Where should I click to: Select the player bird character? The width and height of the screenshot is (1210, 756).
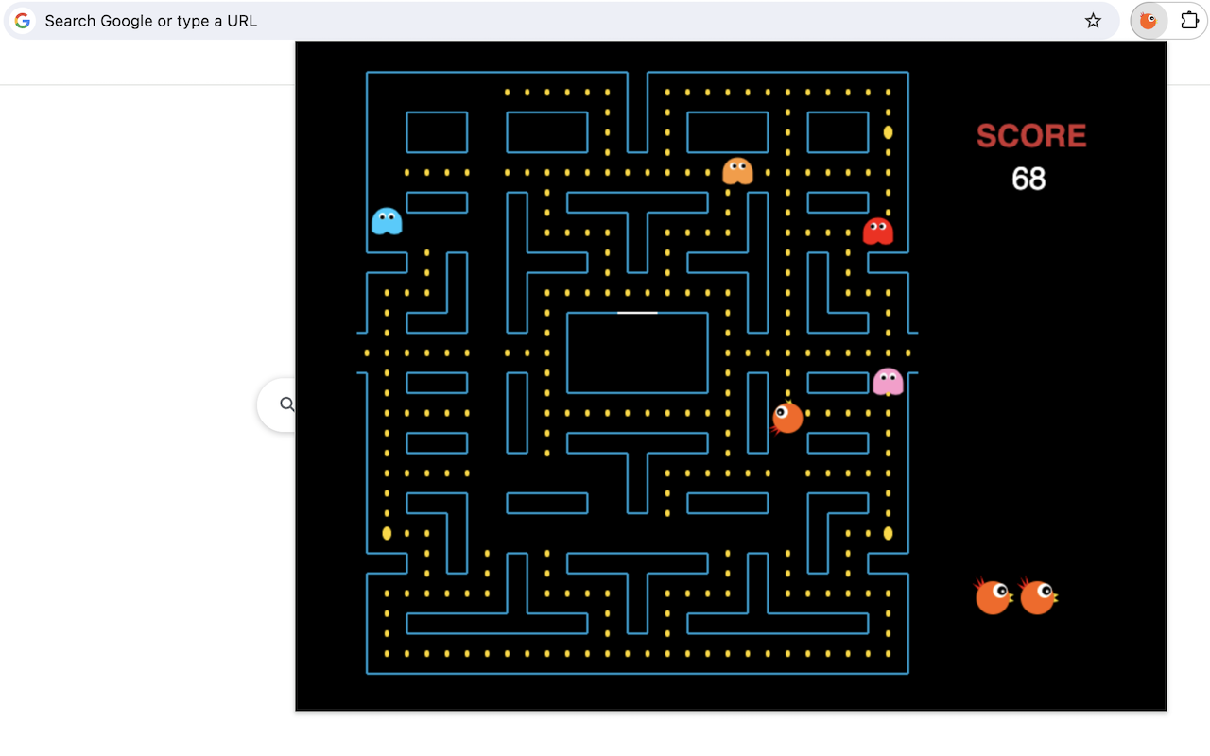[x=788, y=417]
